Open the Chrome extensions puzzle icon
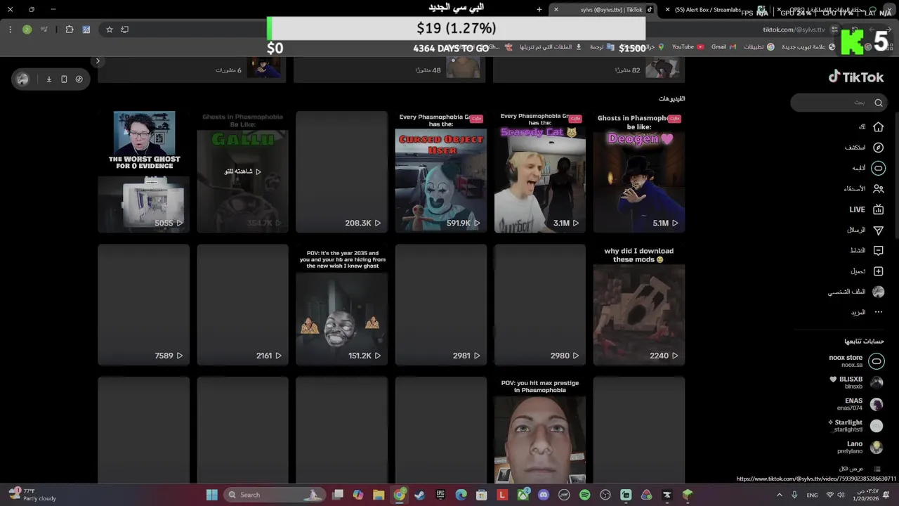The width and height of the screenshot is (899, 506). pyautogui.click(x=70, y=30)
